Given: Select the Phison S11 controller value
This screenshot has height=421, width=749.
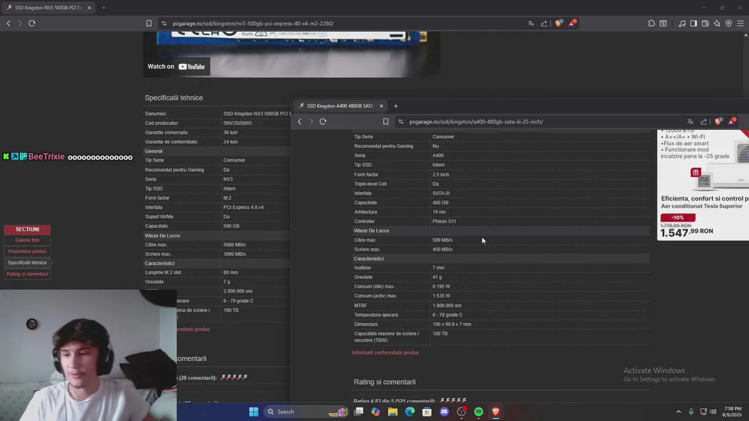Looking at the screenshot, I should pyautogui.click(x=444, y=222).
